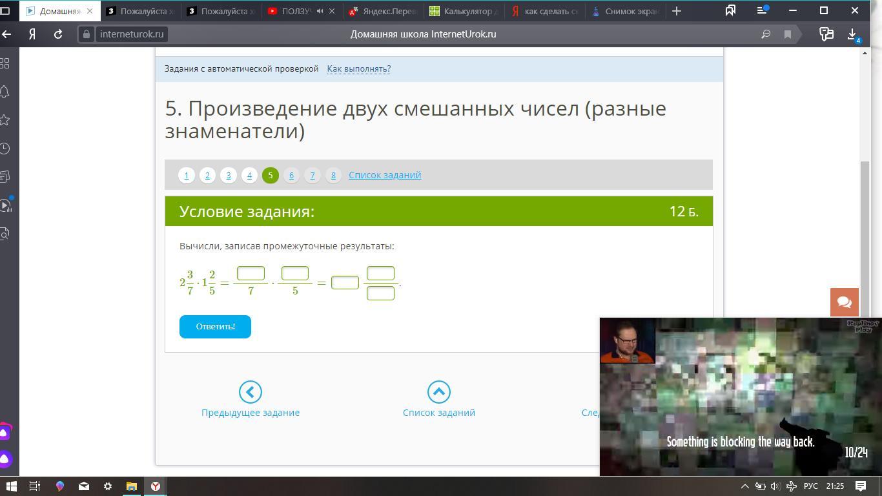
Task: Open the downloads icon in toolbar
Action: click(x=852, y=34)
